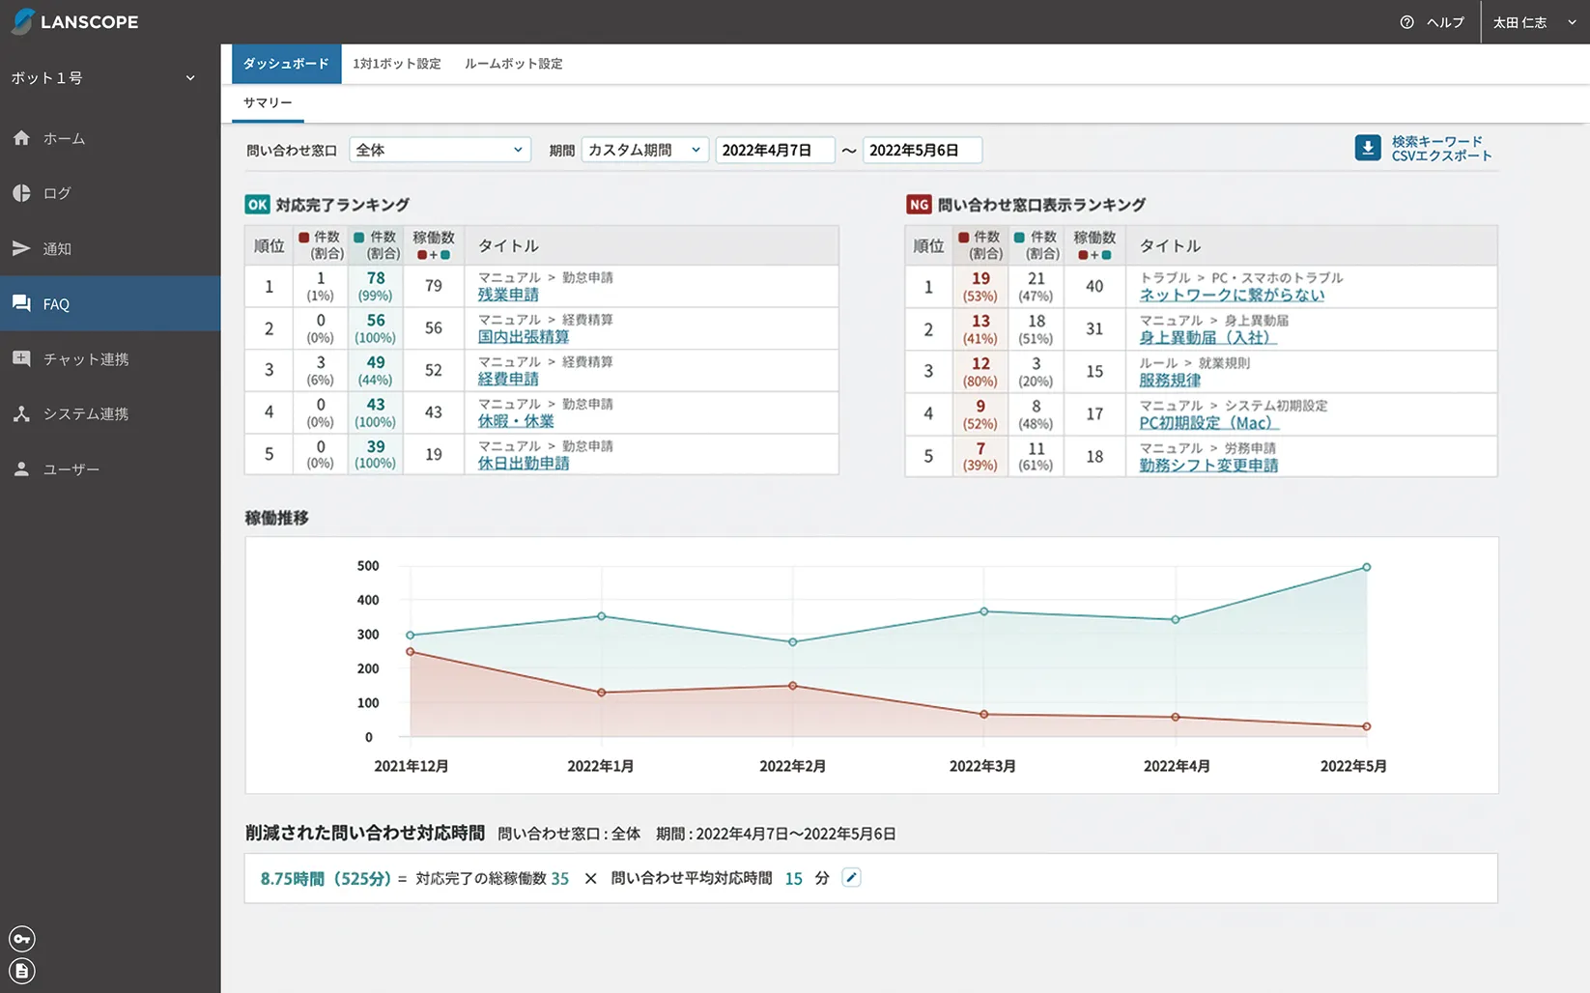This screenshot has height=993, width=1590.
Task: Click the key icon at sidebar bottom
Action: click(22, 939)
